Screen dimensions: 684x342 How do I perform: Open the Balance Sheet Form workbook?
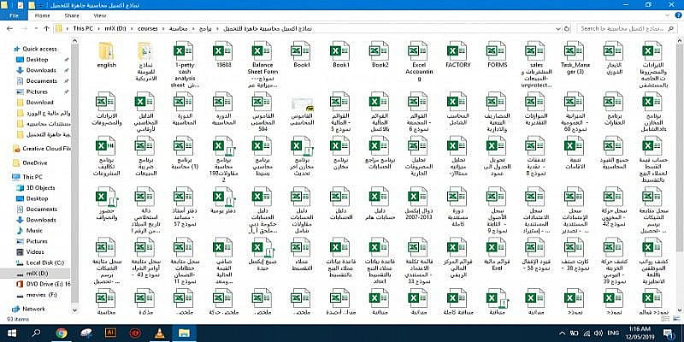click(262, 64)
